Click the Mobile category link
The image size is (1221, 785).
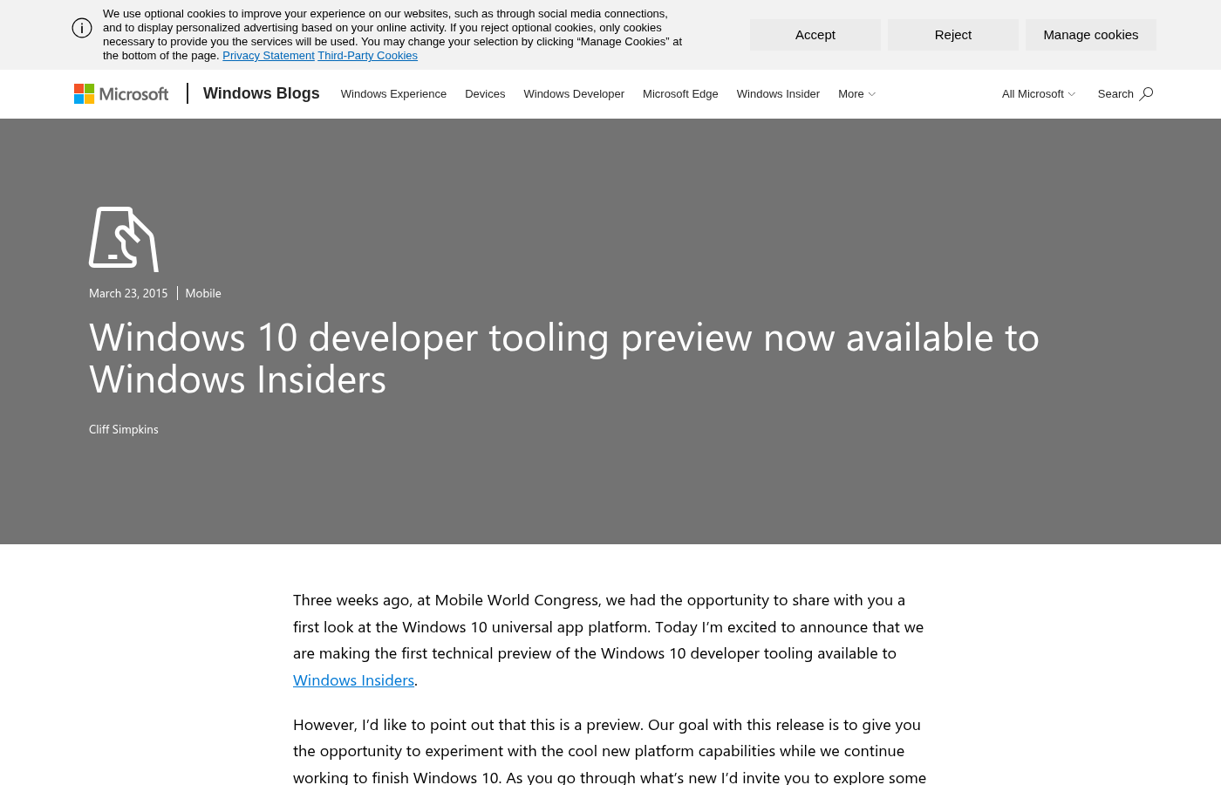pyautogui.click(x=203, y=293)
